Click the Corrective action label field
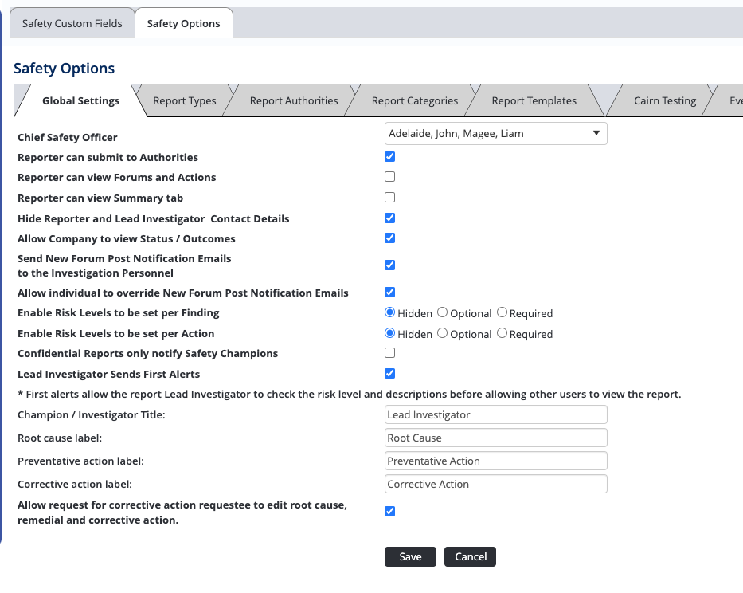 pyautogui.click(x=495, y=484)
